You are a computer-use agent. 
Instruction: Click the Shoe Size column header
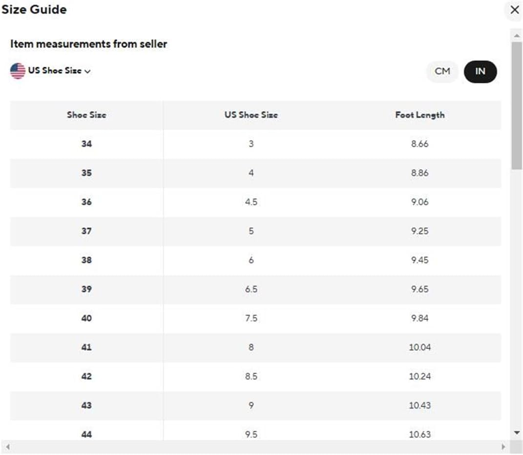coord(86,115)
